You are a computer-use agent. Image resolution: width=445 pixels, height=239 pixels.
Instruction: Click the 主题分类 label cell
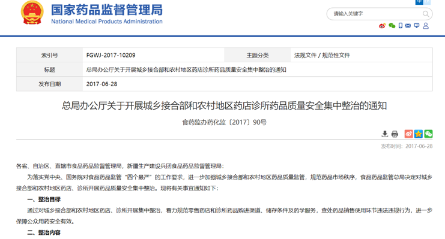(x=258, y=55)
